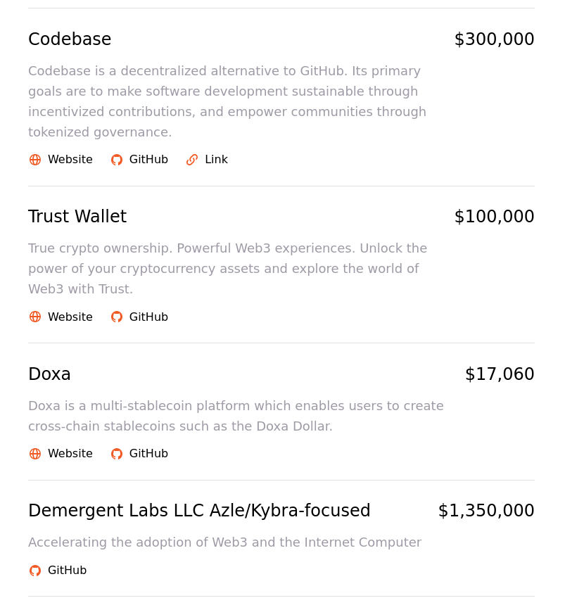The height and width of the screenshot is (598, 565).
Task: Open the Codebase Website link
Action: (70, 160)
